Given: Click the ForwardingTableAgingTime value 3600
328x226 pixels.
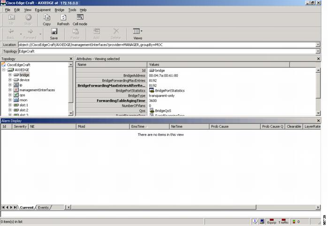Looking at the screenshot, I should pos(153,101).
